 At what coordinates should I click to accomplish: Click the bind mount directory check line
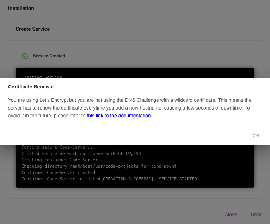coord(99,166)
